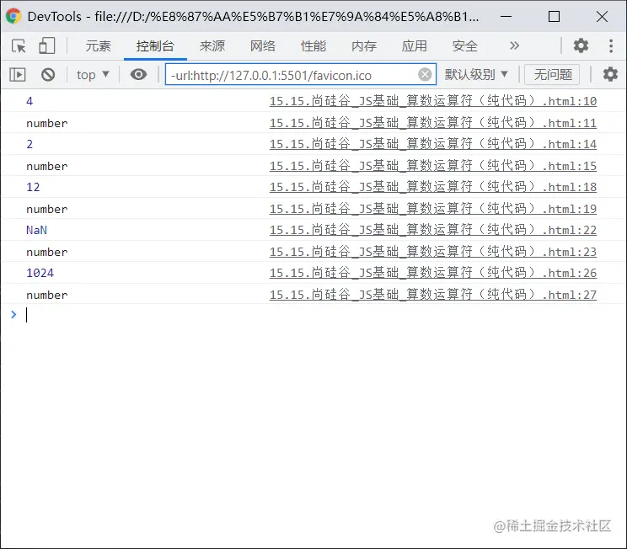Open the 元素 (Elements) tab

pos(98,46)
